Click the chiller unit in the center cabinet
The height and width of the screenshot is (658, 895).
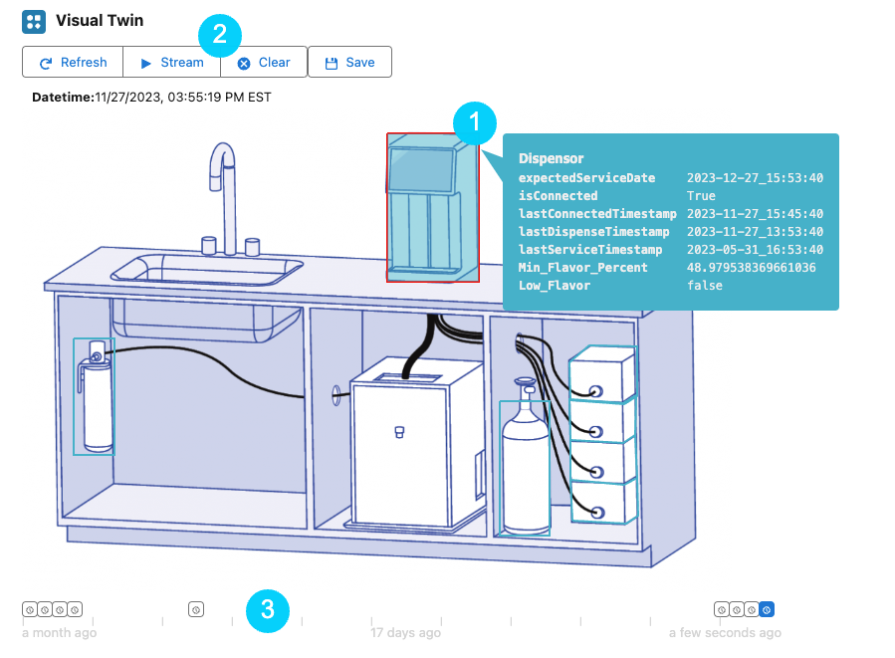click(x=417, y=444)
